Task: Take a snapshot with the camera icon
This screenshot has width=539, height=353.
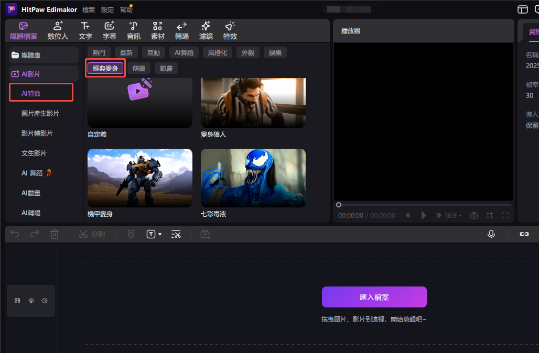Action: pyautogui.click(x=474, y=215)
